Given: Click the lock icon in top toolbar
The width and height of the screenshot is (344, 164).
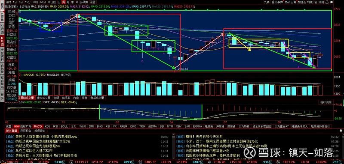Looking at the screenshot, I should [327, 2].
